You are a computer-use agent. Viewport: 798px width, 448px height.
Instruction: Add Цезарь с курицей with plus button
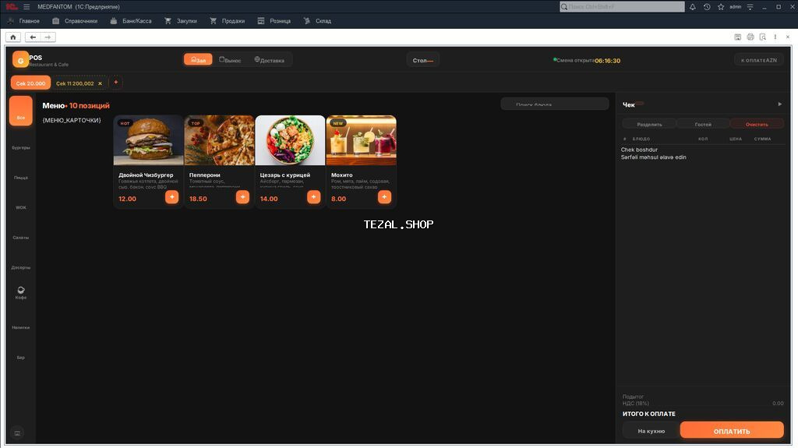coord(314,197)
